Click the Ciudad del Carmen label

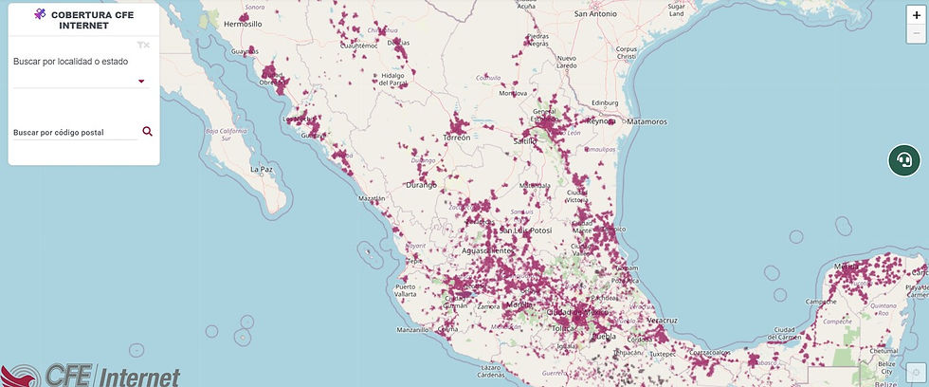[785, 334]
